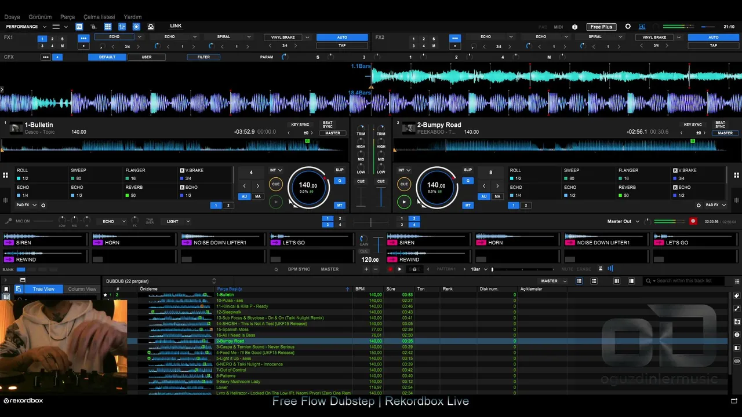This screenshot has width=742, height=417.
Task: Toggle headphone CUE for channel 1 in mixer
Action: click(361, 181)
